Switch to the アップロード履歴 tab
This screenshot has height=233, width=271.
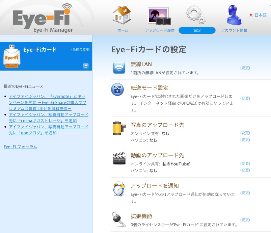[x=160, y=30]
